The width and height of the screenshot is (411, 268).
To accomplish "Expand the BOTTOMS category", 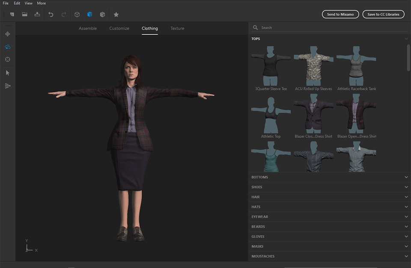I will (x=329, y=177).
